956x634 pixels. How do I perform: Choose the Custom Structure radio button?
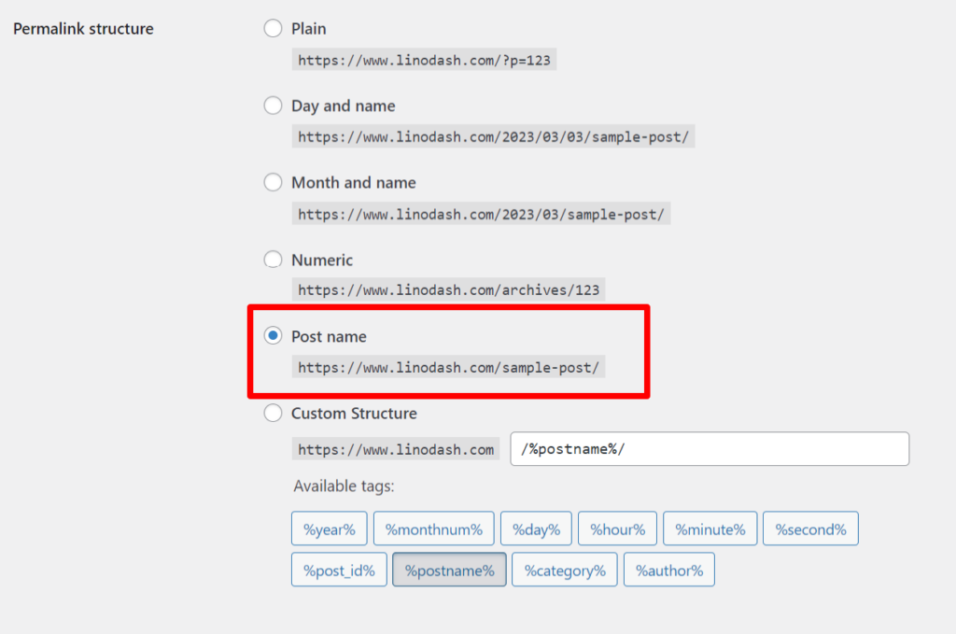[273, 413]
